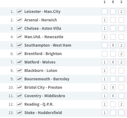Uncheck the 1 pick for Man.Utd. - Newcastle
Viewport: 127px width, 118px height.
[x=105, y=37]
